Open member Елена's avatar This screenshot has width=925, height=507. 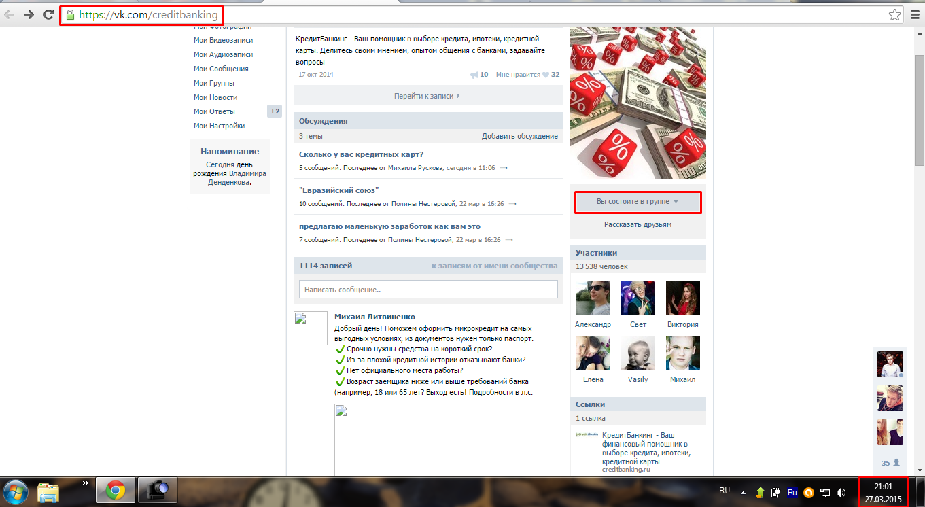pyautogui.click(x=593, y=353)
